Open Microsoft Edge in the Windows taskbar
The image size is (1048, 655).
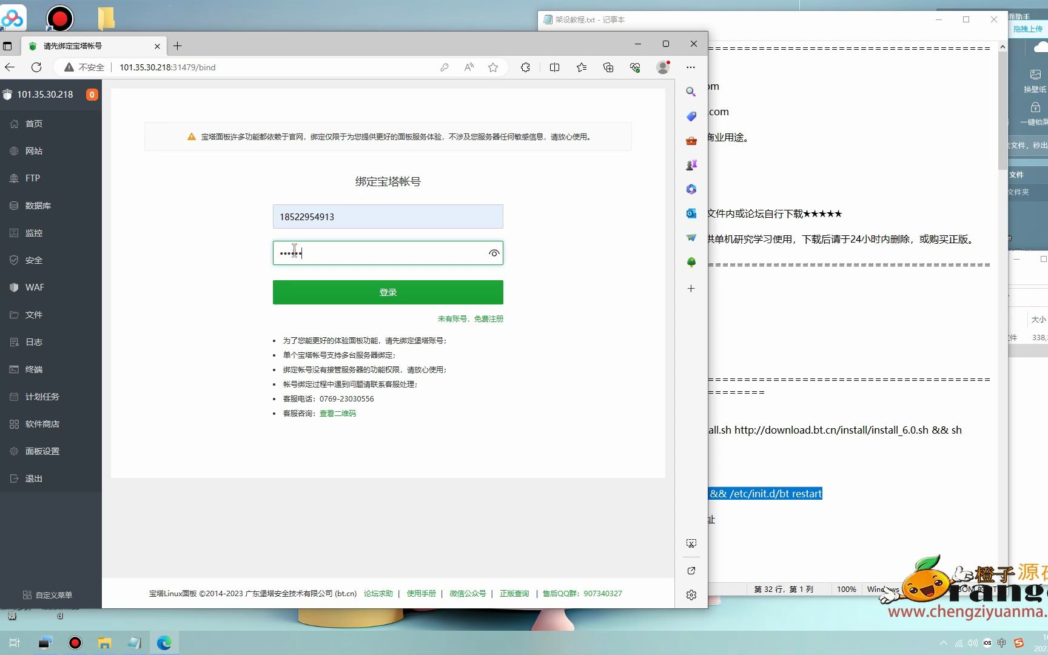tap(164, 643)
